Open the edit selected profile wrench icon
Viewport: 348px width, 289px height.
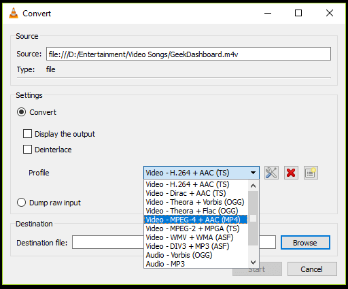271,173
